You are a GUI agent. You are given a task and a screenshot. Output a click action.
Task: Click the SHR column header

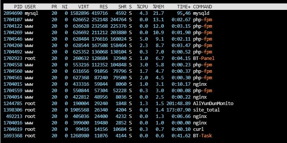pyautogui.click(x=122, y=7)
